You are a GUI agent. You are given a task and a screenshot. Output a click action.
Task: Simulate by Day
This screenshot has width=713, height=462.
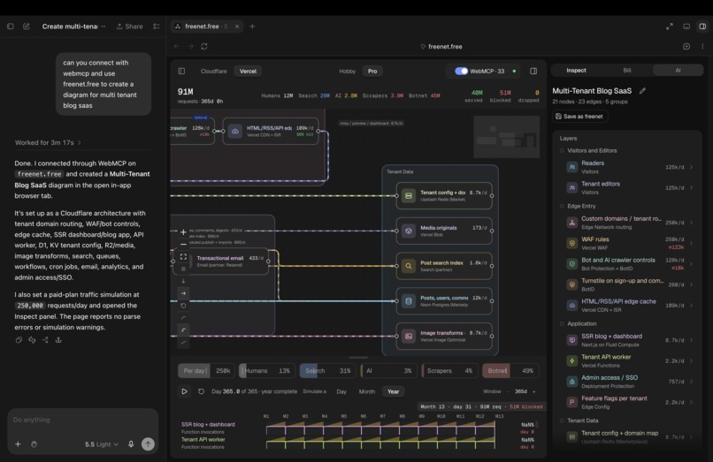pos(341,391)
